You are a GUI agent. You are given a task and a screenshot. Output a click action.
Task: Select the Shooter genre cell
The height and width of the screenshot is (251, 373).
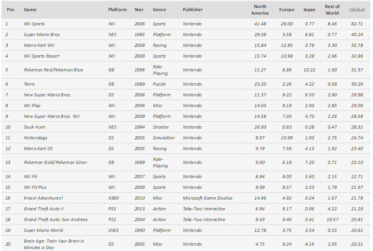[161, 127]
